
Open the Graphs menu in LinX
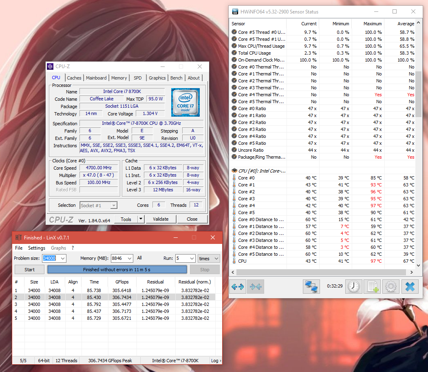tap(58, 248)
